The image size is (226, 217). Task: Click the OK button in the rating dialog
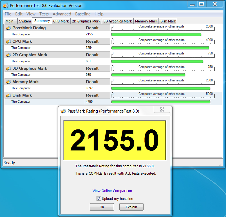pyautogui.click(x=102, y=207)
